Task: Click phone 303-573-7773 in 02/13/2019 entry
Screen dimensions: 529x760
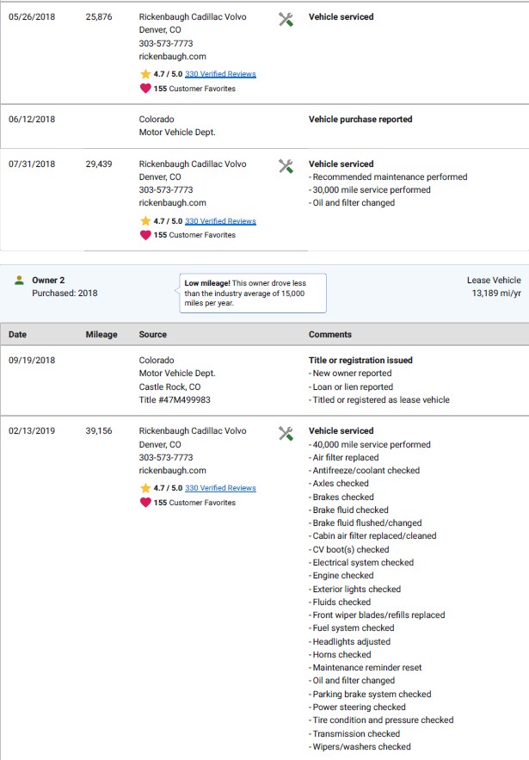Action: click(x=166, y=457)
